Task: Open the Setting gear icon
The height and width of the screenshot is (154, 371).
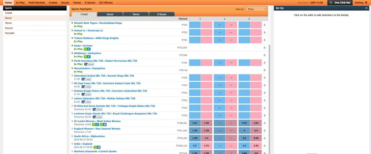Action: pos(366,2)
